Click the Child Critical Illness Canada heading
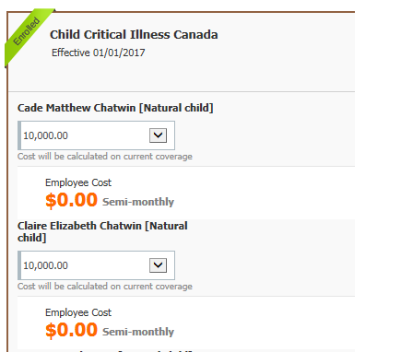This screenshot has width=401, height=364. [134, 34]
